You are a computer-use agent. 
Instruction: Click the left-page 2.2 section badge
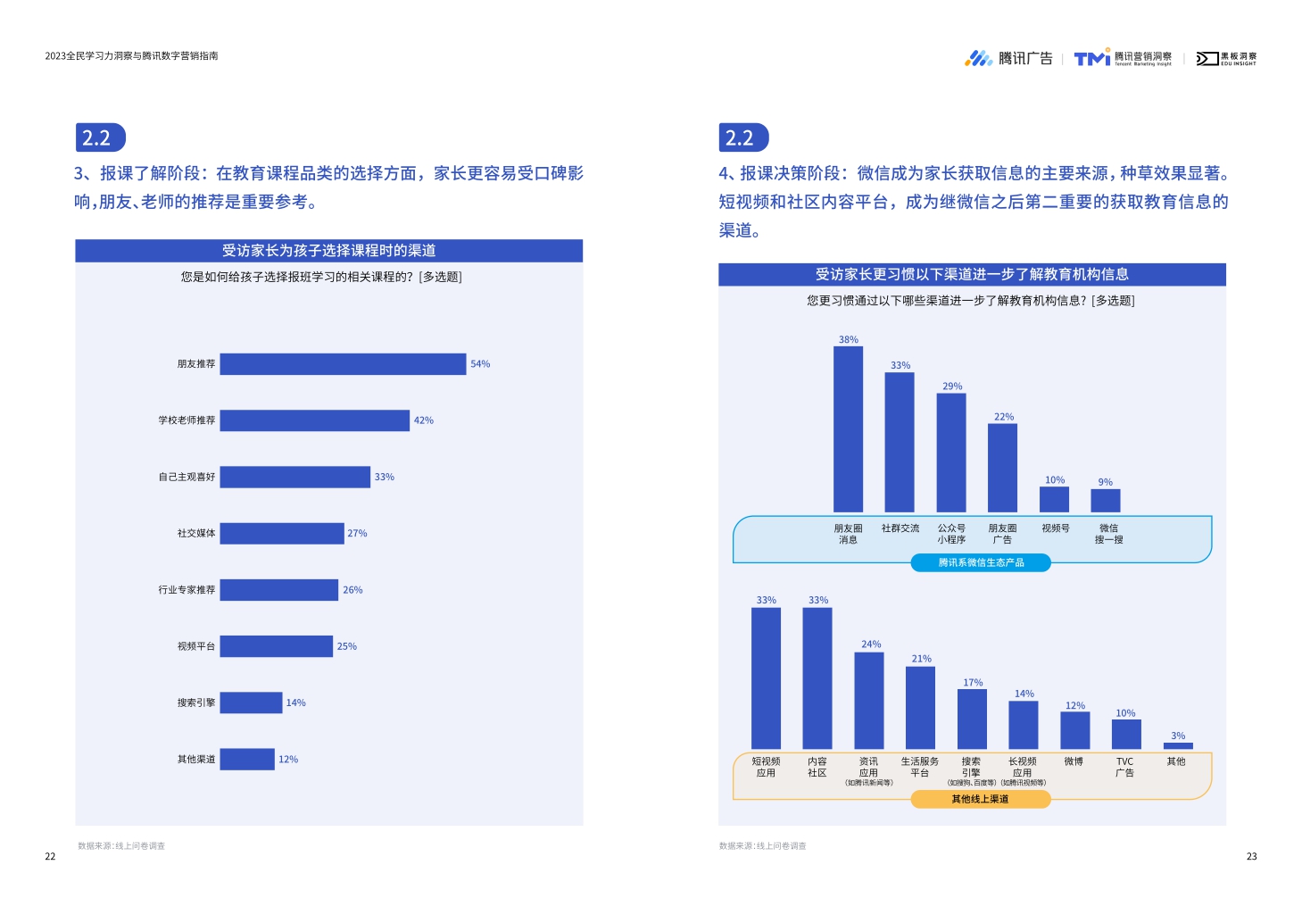[99, 137]
